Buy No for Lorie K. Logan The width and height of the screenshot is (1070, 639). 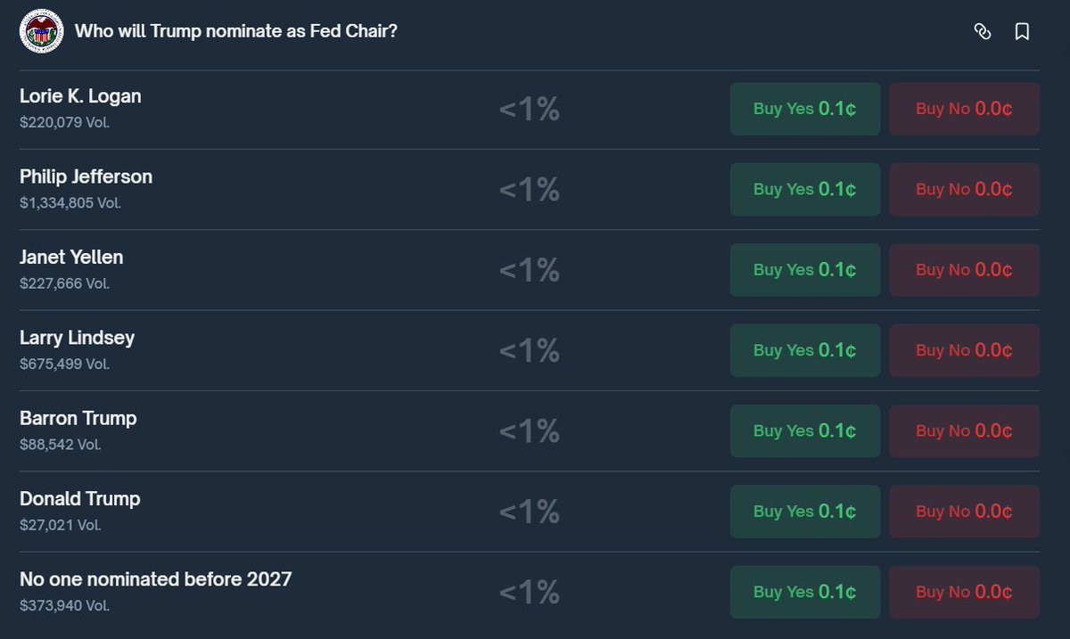click(964, 109)
